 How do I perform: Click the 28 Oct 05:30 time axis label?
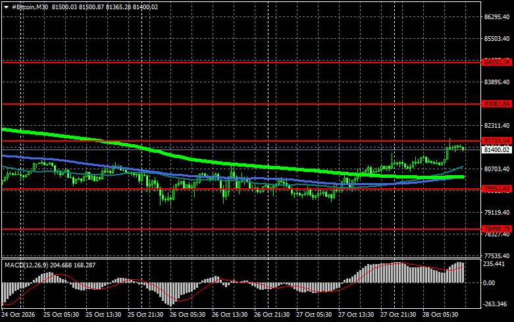pyautogui.click(x=440, y=315)
